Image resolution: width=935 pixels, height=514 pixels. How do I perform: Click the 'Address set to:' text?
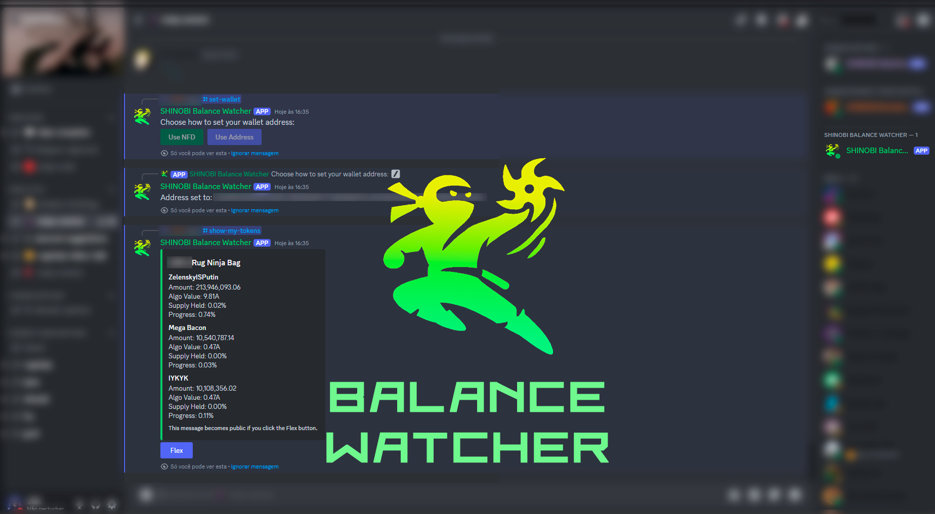coord(186,198)
